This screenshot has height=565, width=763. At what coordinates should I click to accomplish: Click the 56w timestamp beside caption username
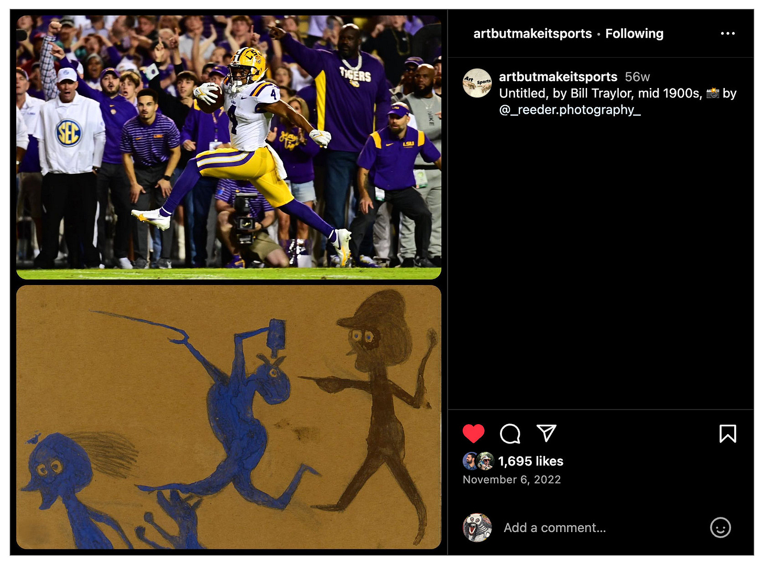pyautogui.click(x=637, y=77)
